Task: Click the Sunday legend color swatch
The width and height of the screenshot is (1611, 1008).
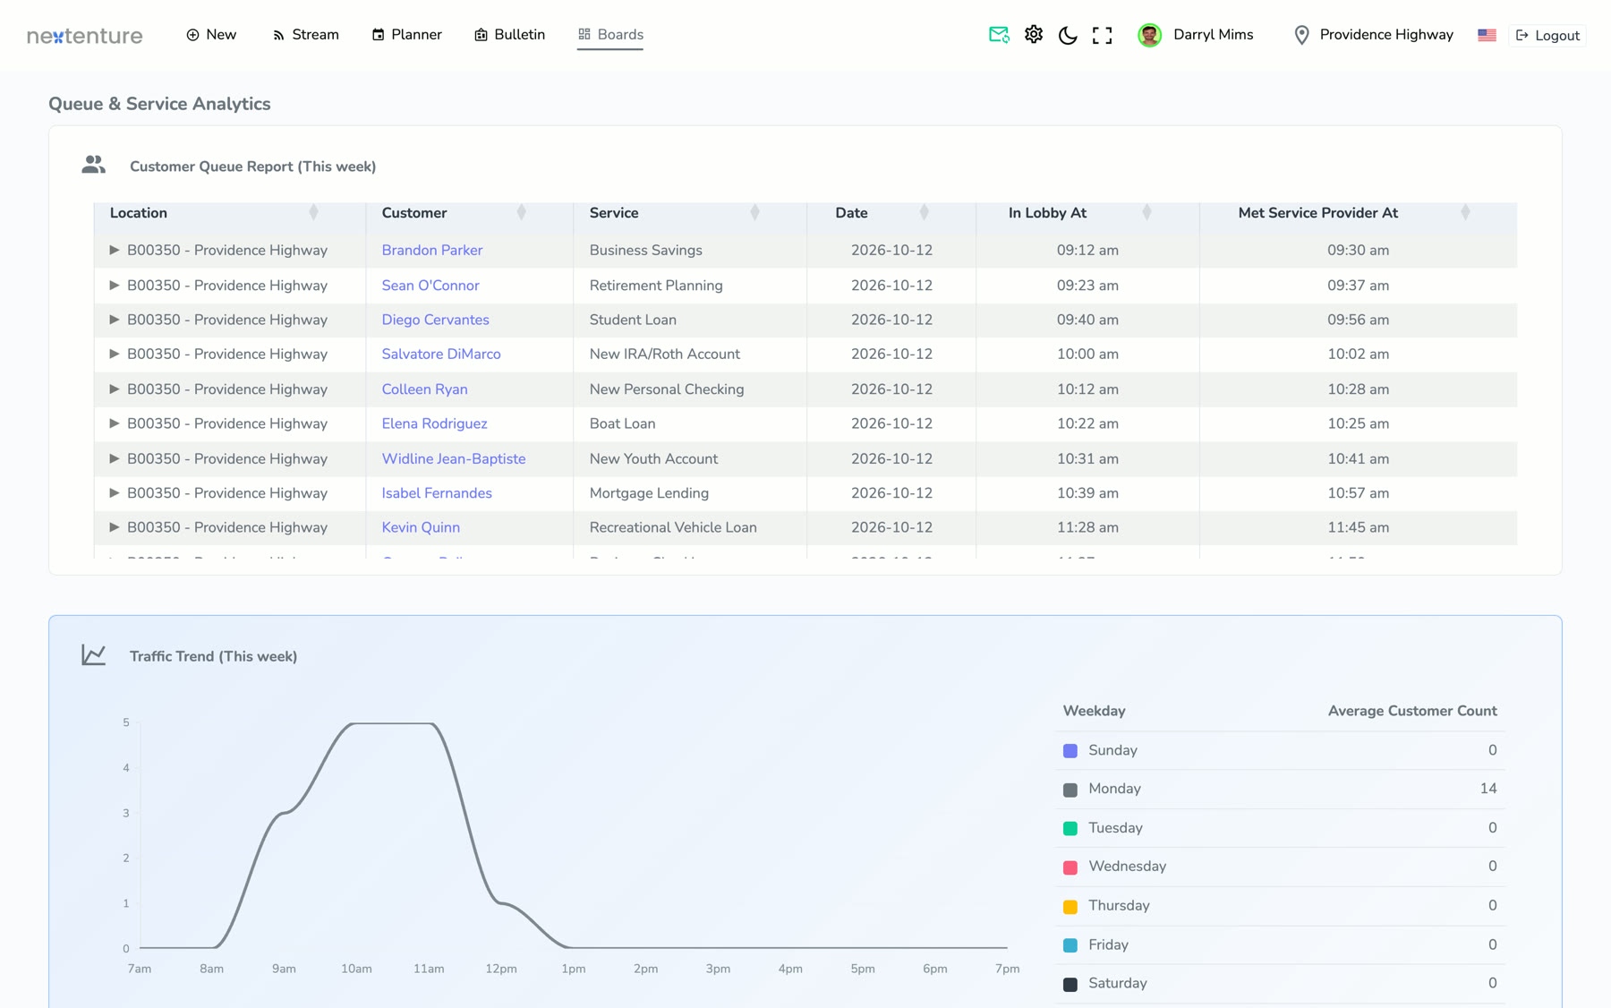Action: coord(1070,751)
